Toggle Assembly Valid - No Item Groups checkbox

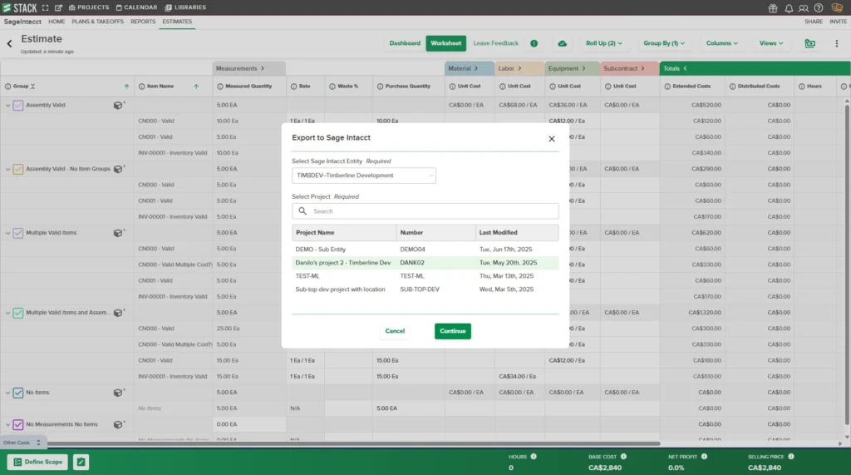(x=18, y=169)
